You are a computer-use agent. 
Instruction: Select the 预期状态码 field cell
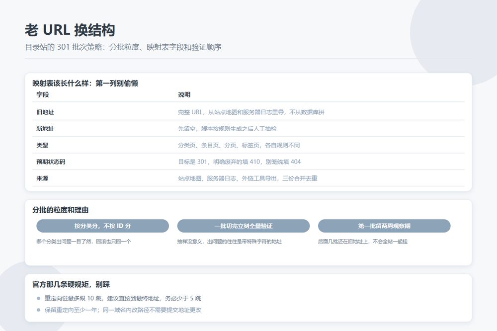[x=51, y=162]
